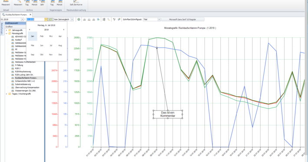The image size is (308, 162).
Task: Click the funnel filter toolbar icon
Action: pos(115,19)
